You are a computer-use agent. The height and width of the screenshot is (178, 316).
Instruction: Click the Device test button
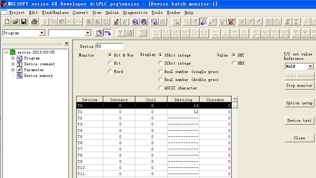point(299,120)
